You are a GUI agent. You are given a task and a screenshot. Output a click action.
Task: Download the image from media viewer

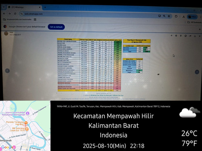[195, 36]
